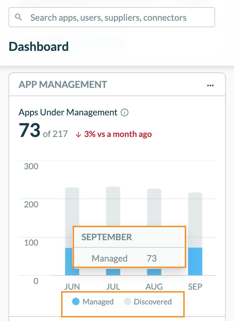Screen dimensions: 234x321
Task: Click the gray Discovered bar for SEP
Action: point(195,220)
